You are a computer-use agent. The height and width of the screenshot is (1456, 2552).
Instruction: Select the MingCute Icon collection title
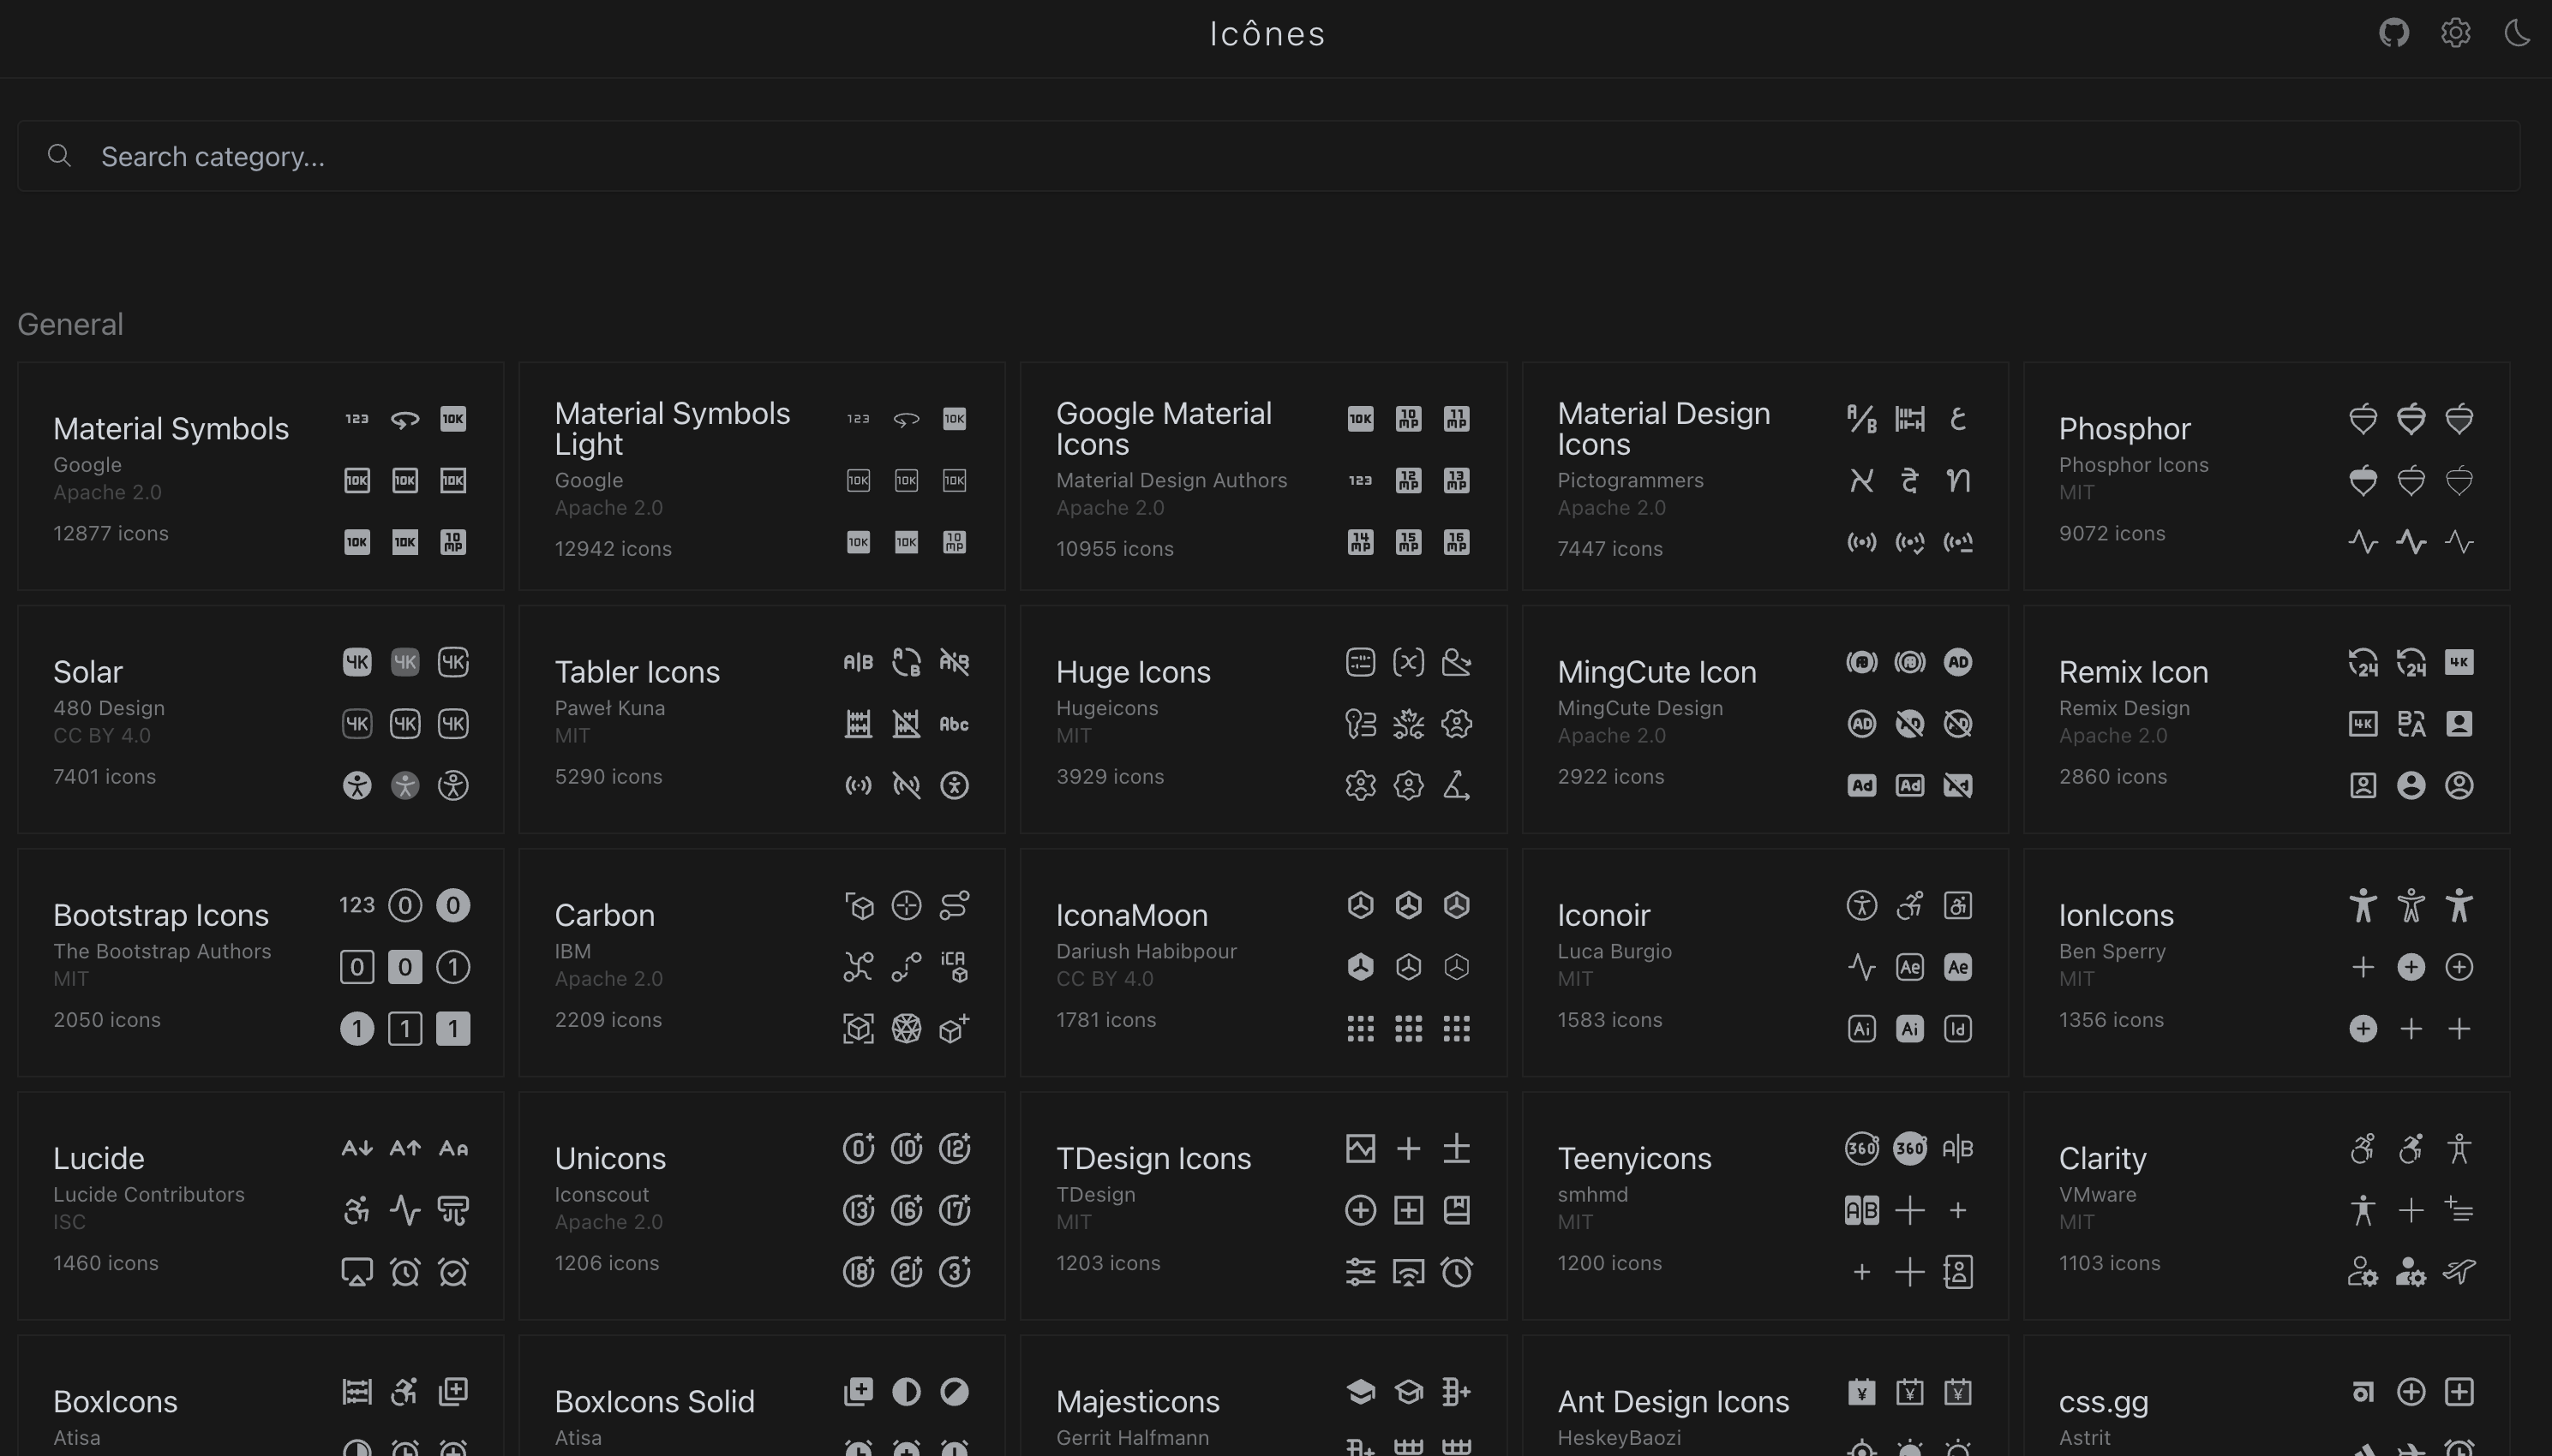1656,672
